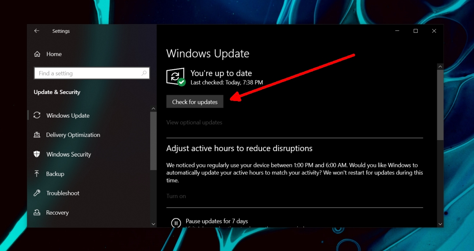Click the Windows Update heading text
This screenshot has width=474, height=251.
[x=208, y=54]
